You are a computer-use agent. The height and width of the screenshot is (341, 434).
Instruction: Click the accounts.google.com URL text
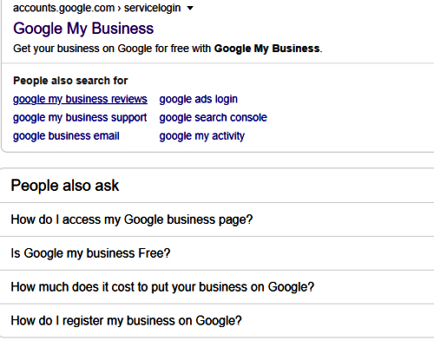[x=63, y=8]
